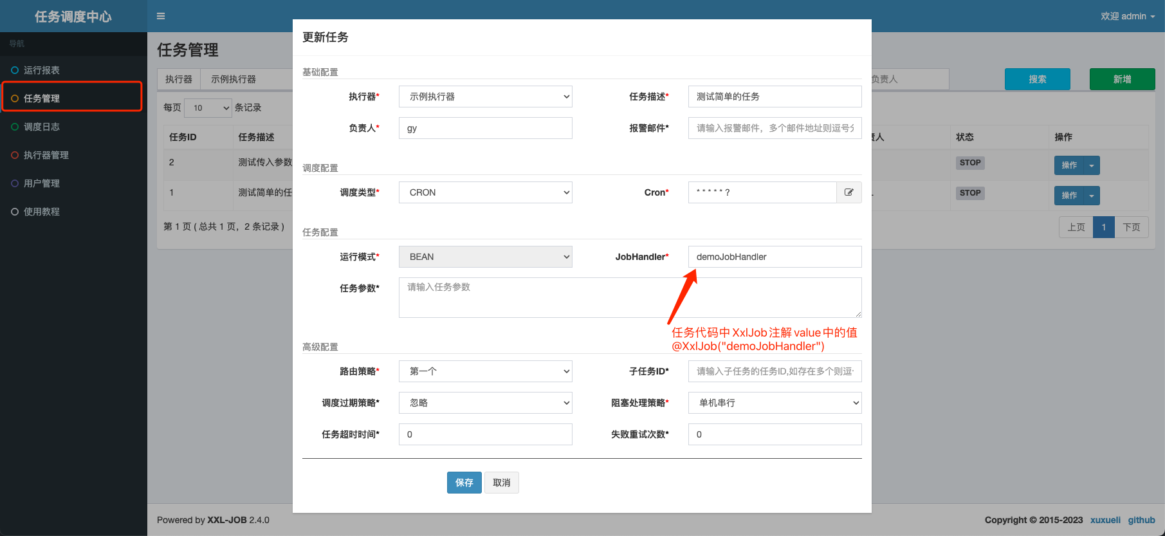Click the 任务参数 text area
Viewport: 1165px width, 536px height.
point(630,297)
